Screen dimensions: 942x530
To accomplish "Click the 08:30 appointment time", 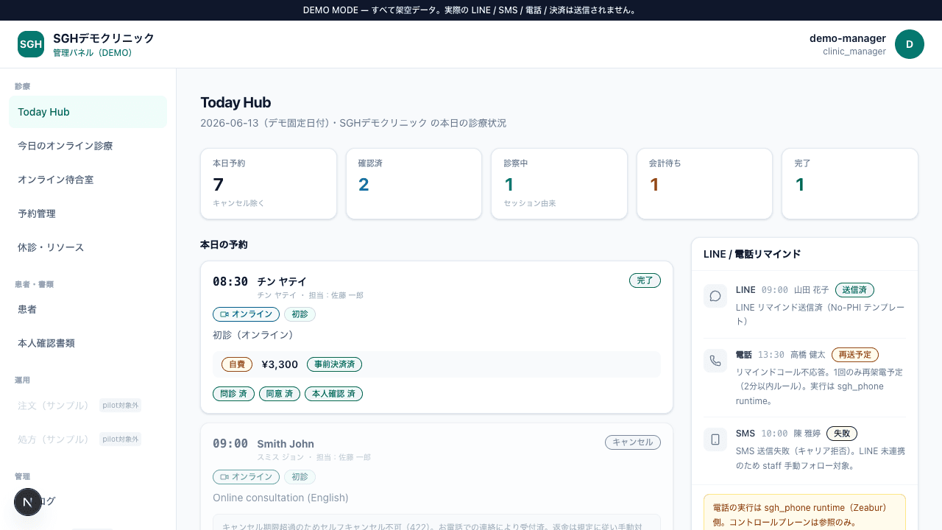I will click(230, 282).
